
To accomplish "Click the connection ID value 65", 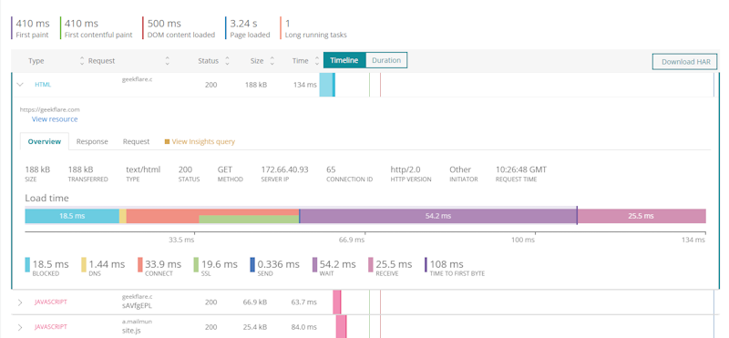I will point(331,169).
